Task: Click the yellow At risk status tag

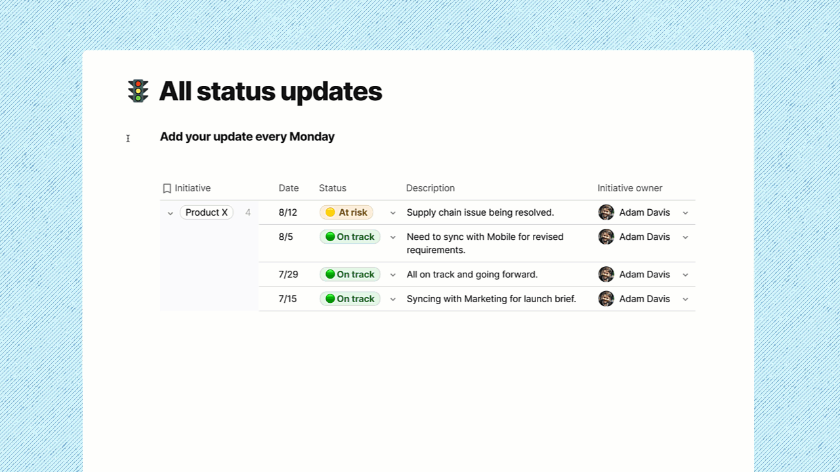Action: point(346,212)
